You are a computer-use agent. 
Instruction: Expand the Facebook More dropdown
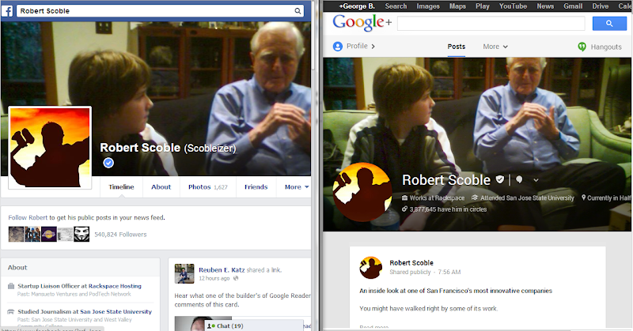296,186
